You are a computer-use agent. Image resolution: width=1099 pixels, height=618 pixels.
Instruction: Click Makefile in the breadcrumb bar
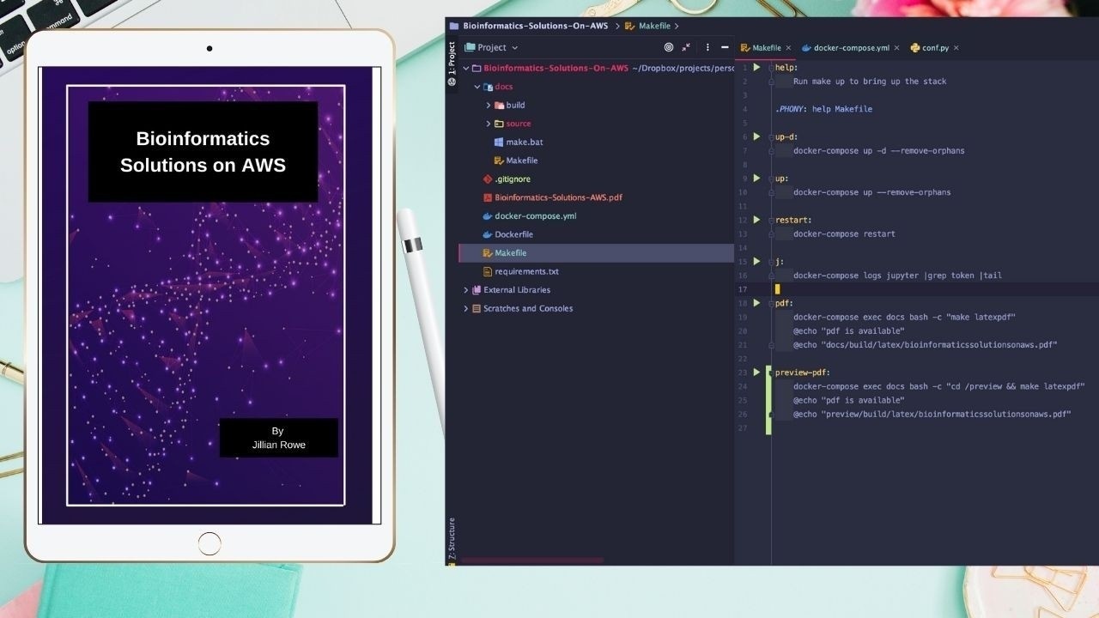pos(654,26)
